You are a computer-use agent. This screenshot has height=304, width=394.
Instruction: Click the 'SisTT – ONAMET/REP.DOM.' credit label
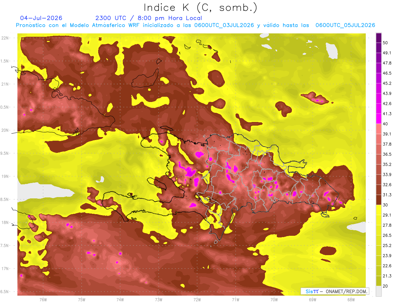[x=335, y=291]
